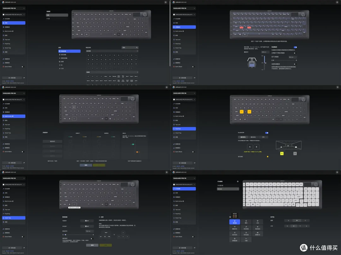
Task: Collapse the navigation keys group chevron
Action: pos(137,72)
